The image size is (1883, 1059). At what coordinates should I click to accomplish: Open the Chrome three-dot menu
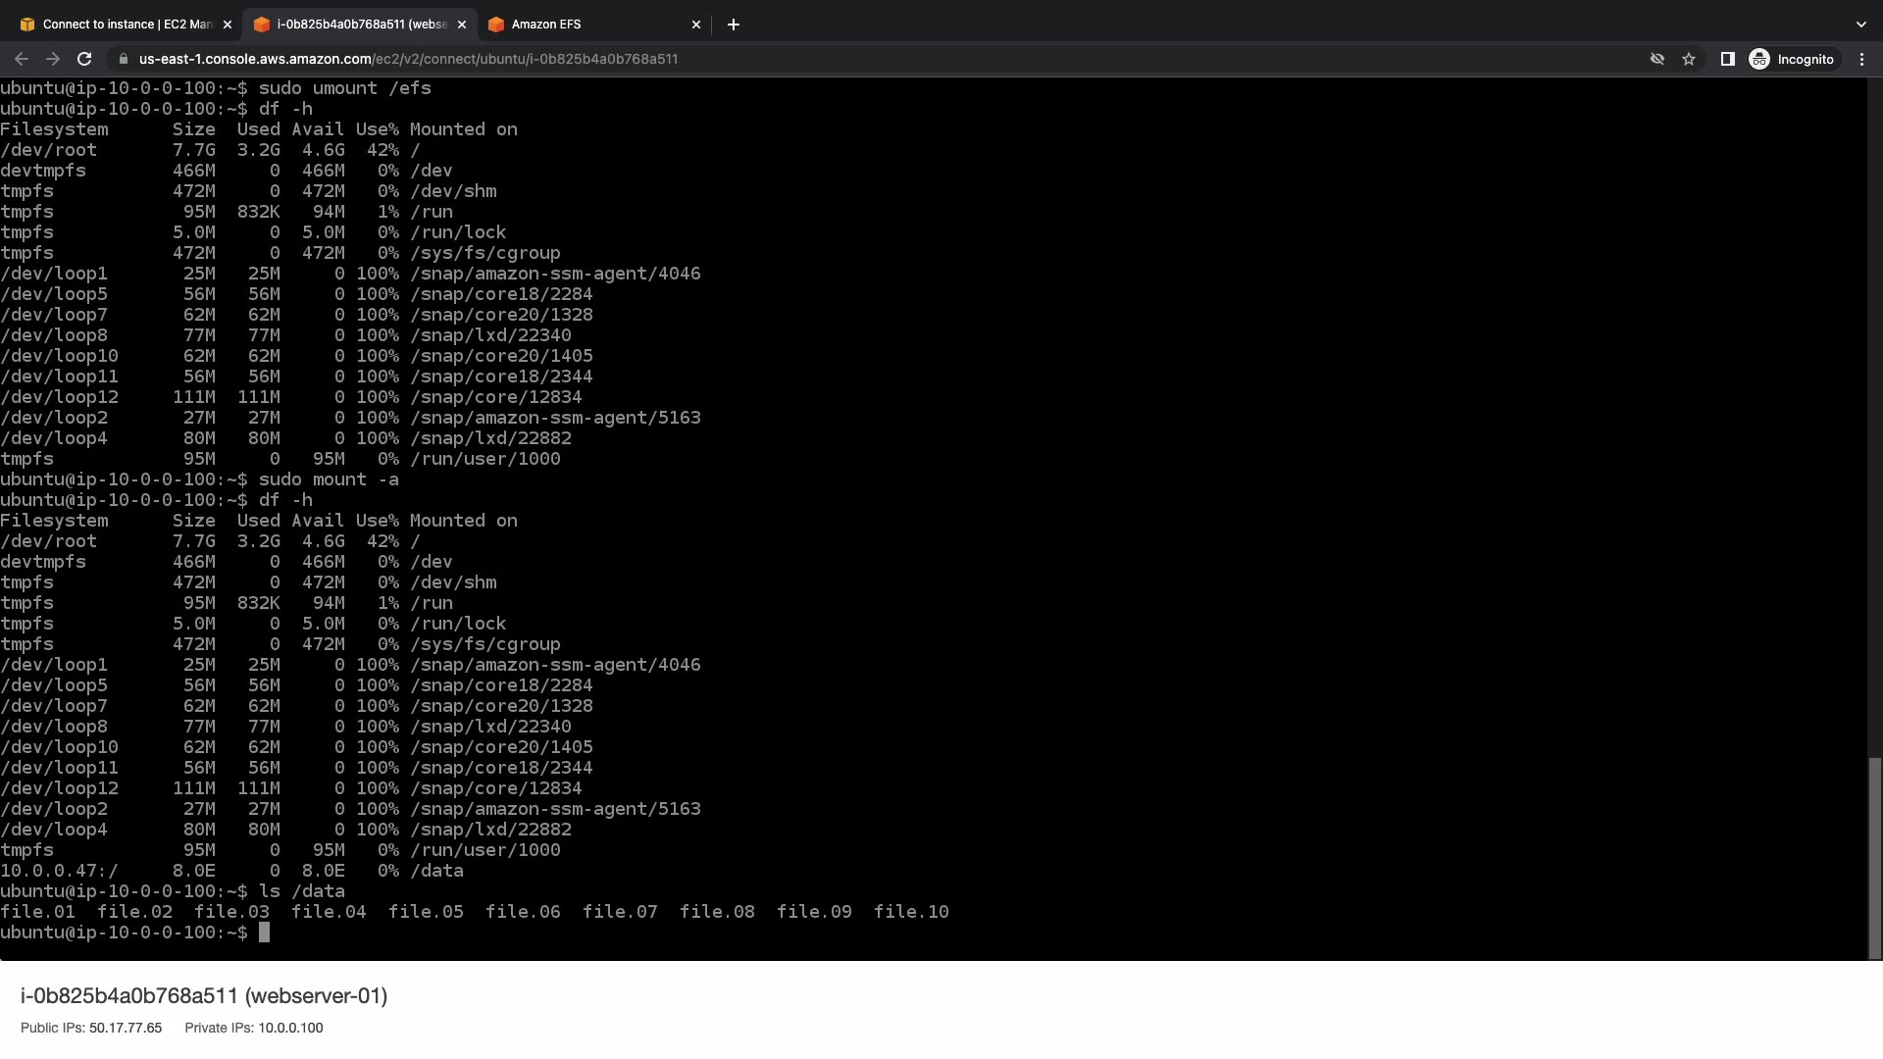(1861, 59)
